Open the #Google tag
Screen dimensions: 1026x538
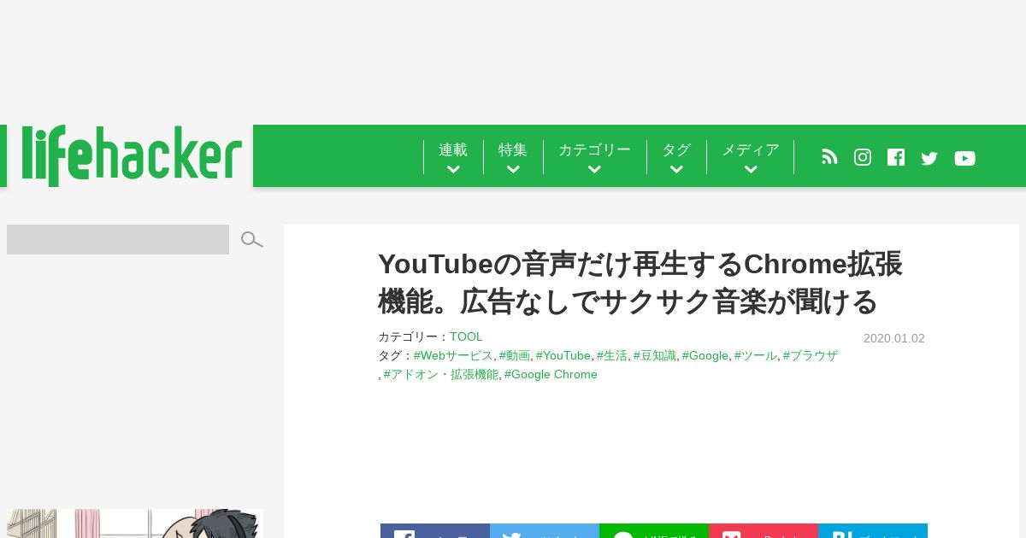[705, 356]
